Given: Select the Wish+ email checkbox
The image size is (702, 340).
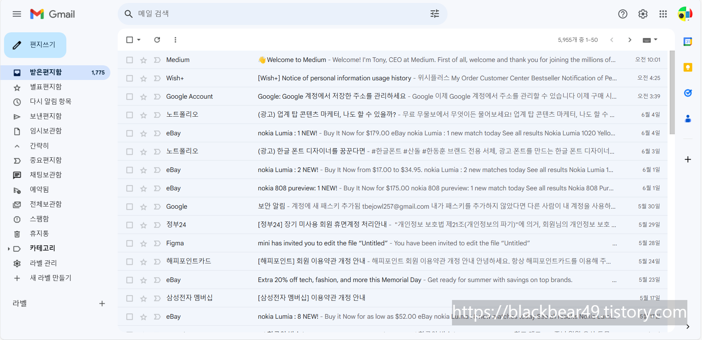Looking at the screenshot, I should (129, 78).
